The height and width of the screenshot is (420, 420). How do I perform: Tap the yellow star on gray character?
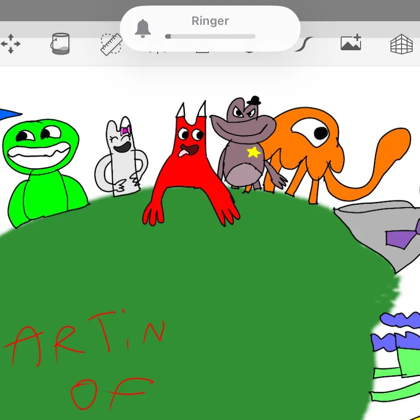(x=253, y=152)
